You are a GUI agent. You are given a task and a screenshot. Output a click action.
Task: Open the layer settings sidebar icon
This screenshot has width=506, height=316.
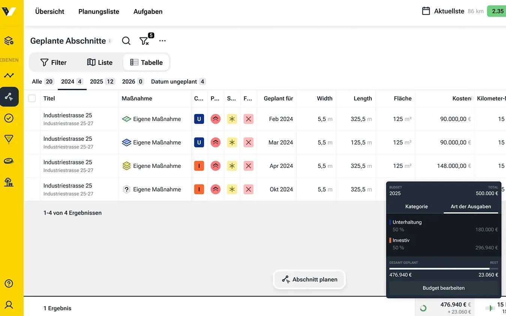tap(9, 41)
